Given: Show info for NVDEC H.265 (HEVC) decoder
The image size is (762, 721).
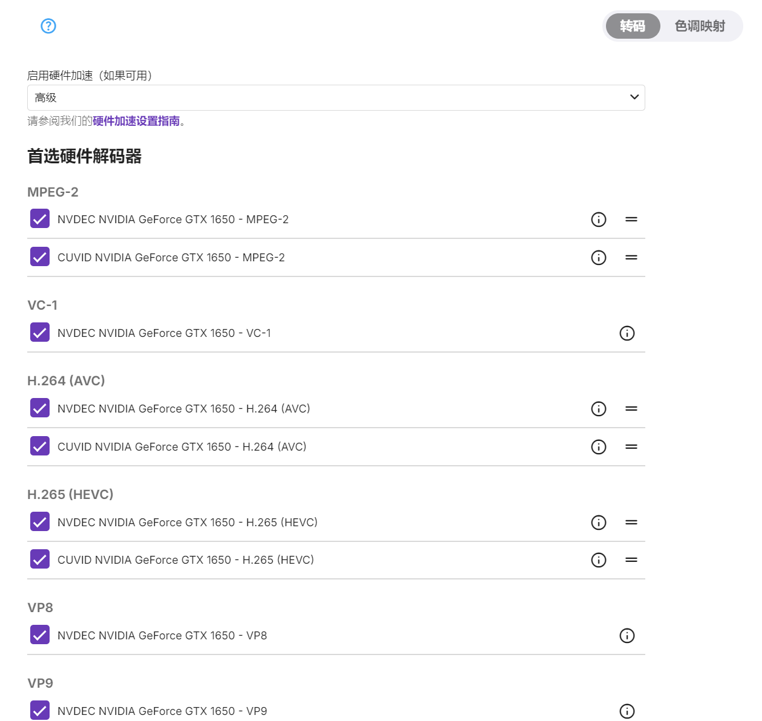Looking at the screenshot, I should click(599, 523).
